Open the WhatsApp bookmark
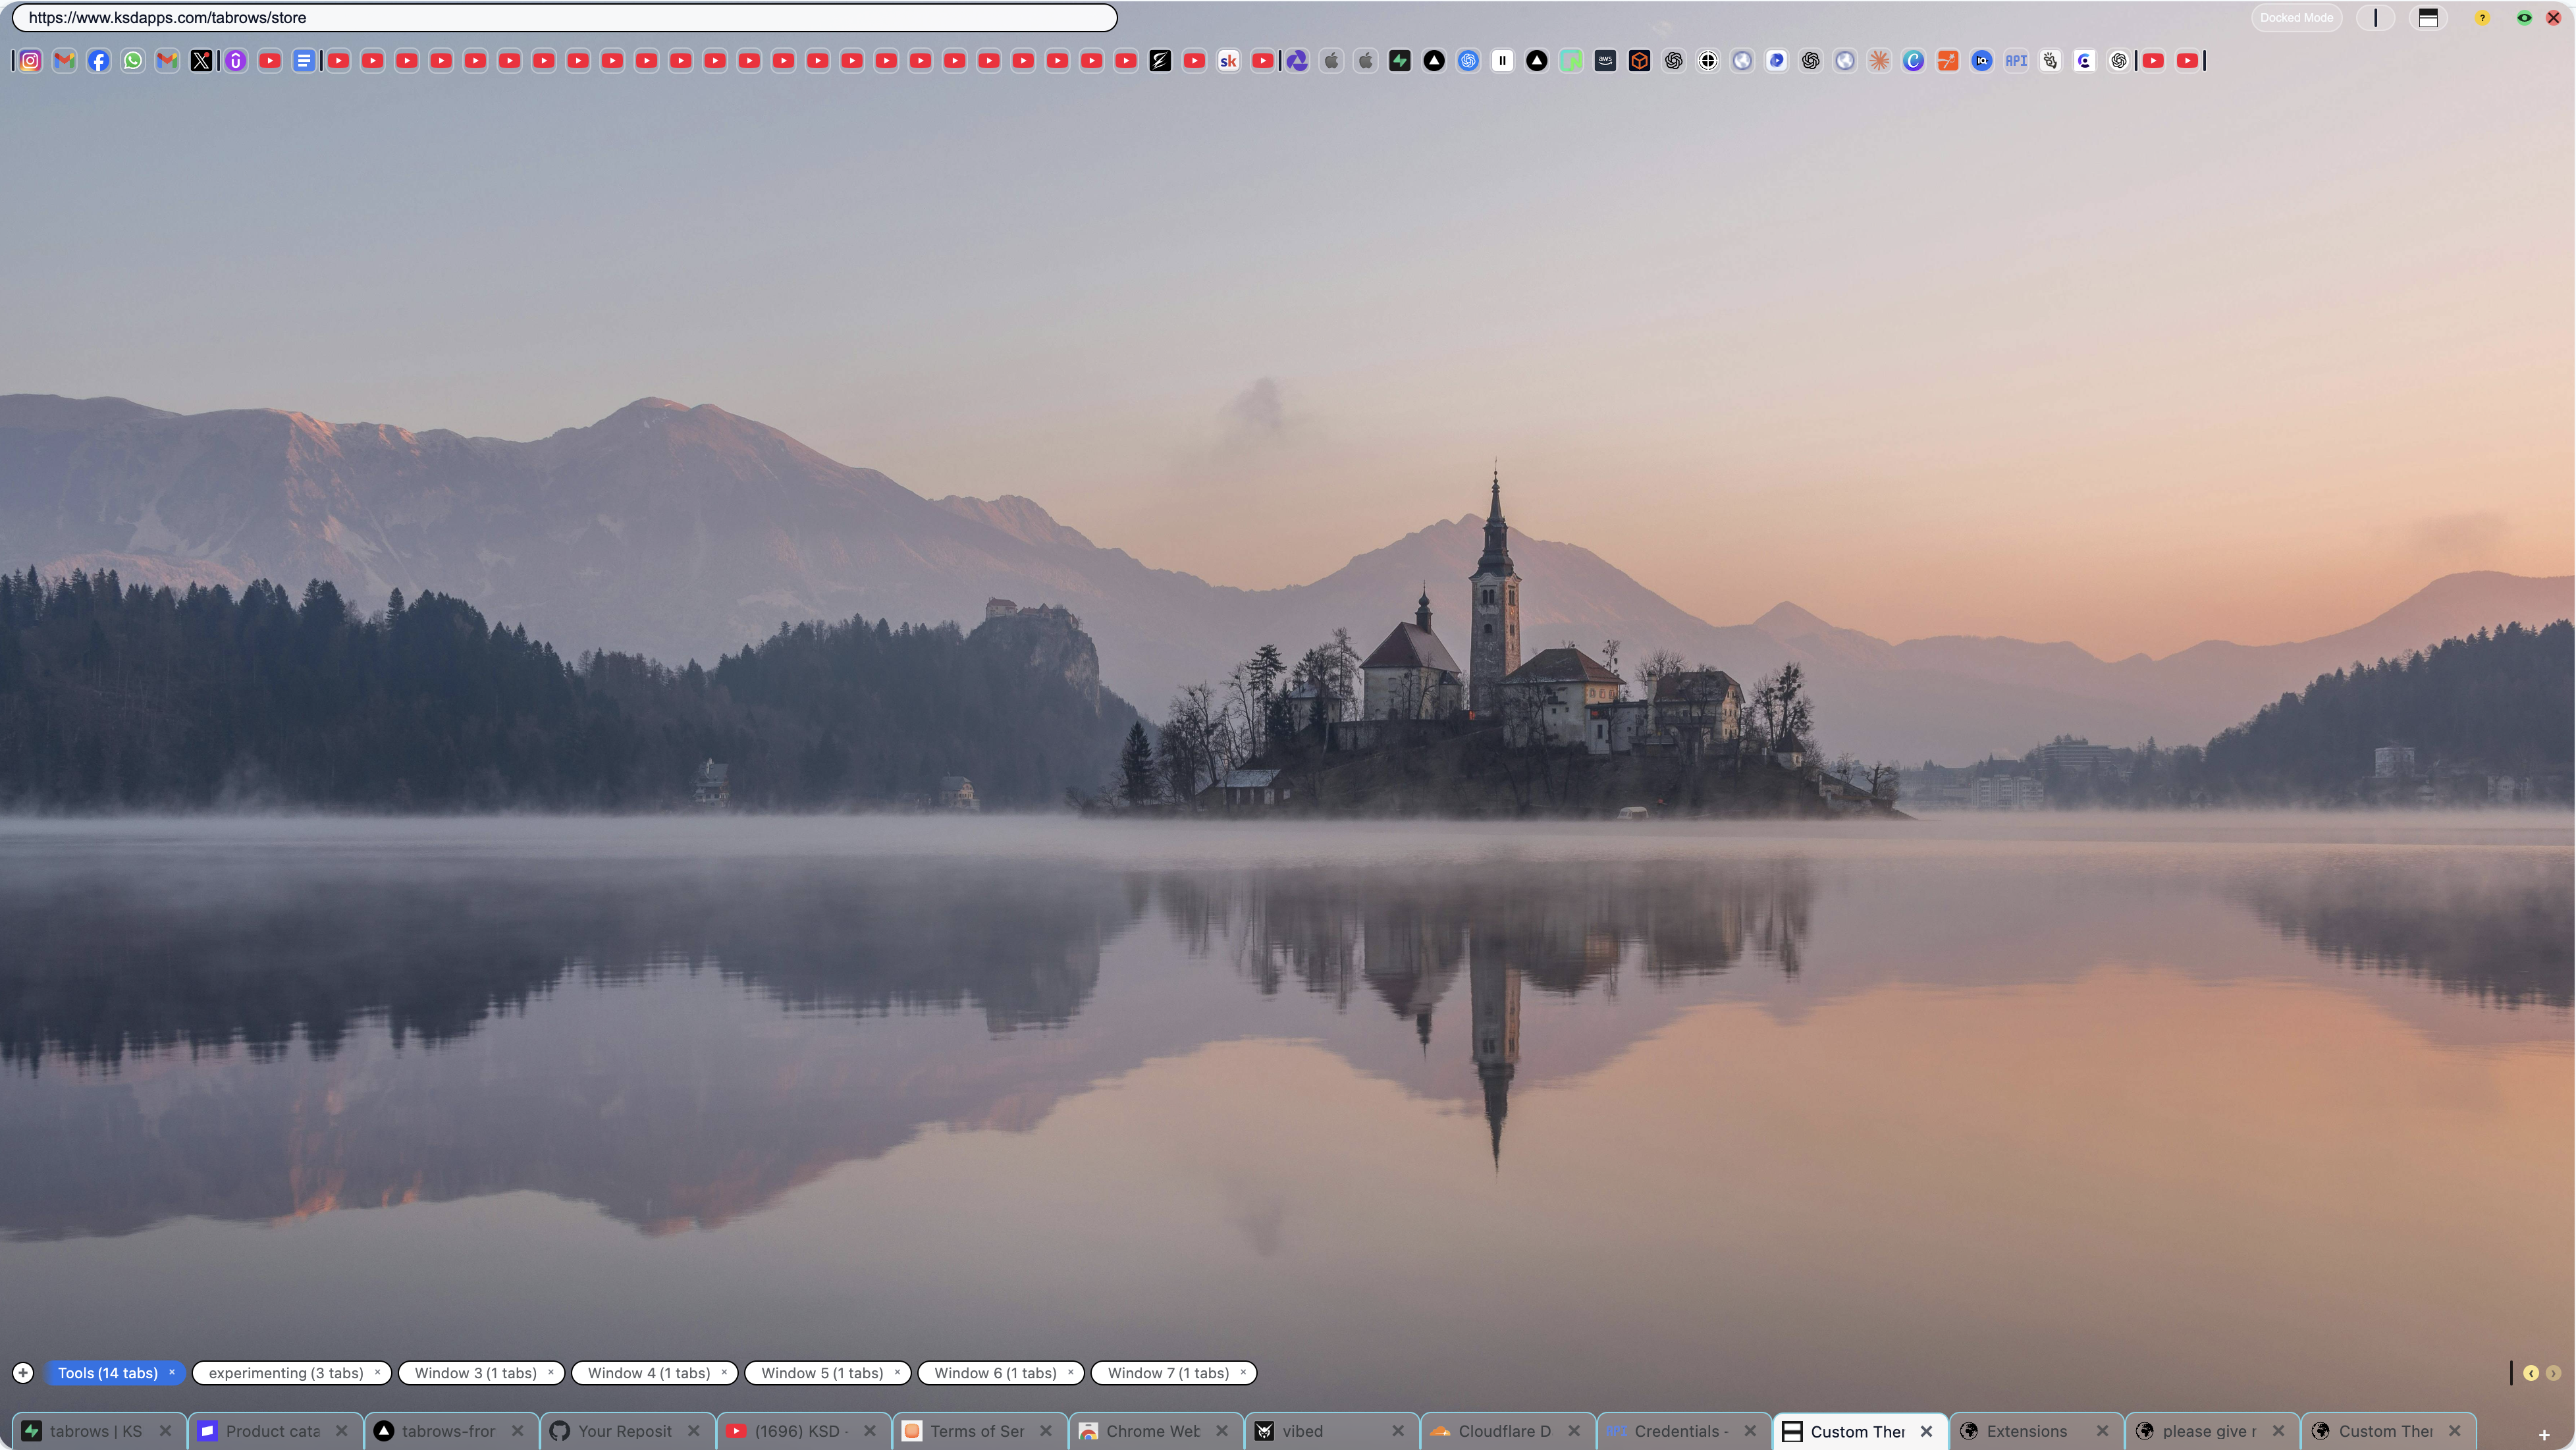Viewport: 2576px width, 1450px height. (133, 61)
